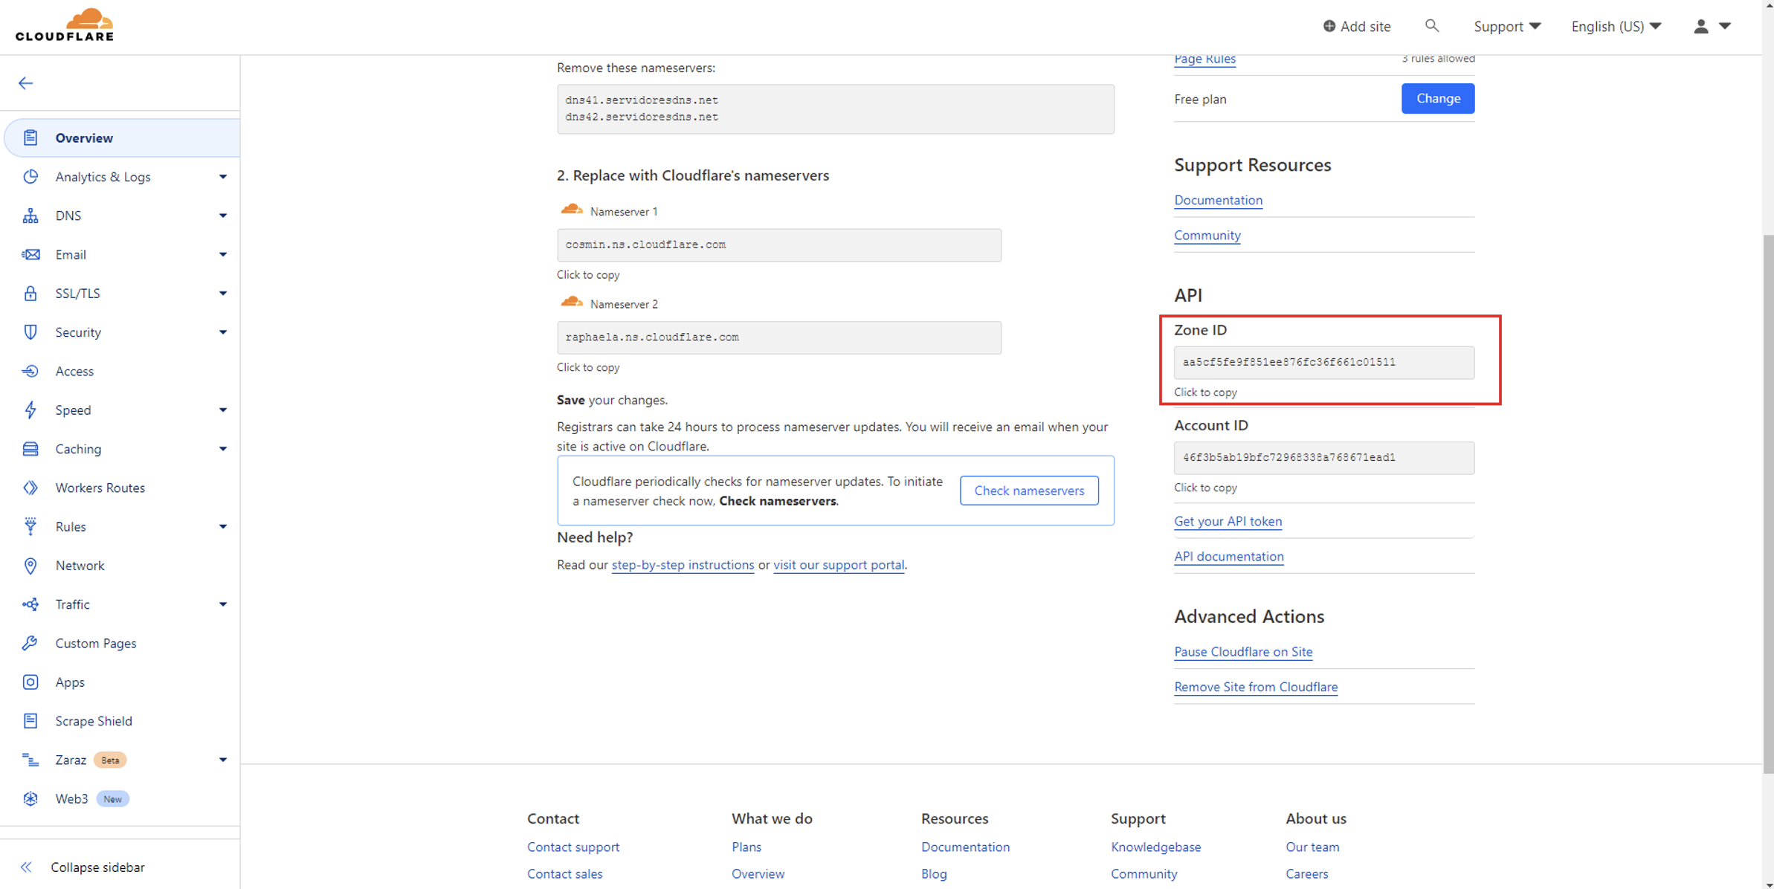The width and height of the screenshot is (1774, 889).
Task: Click the DNS network tree icon
Action: pos(30,216)
